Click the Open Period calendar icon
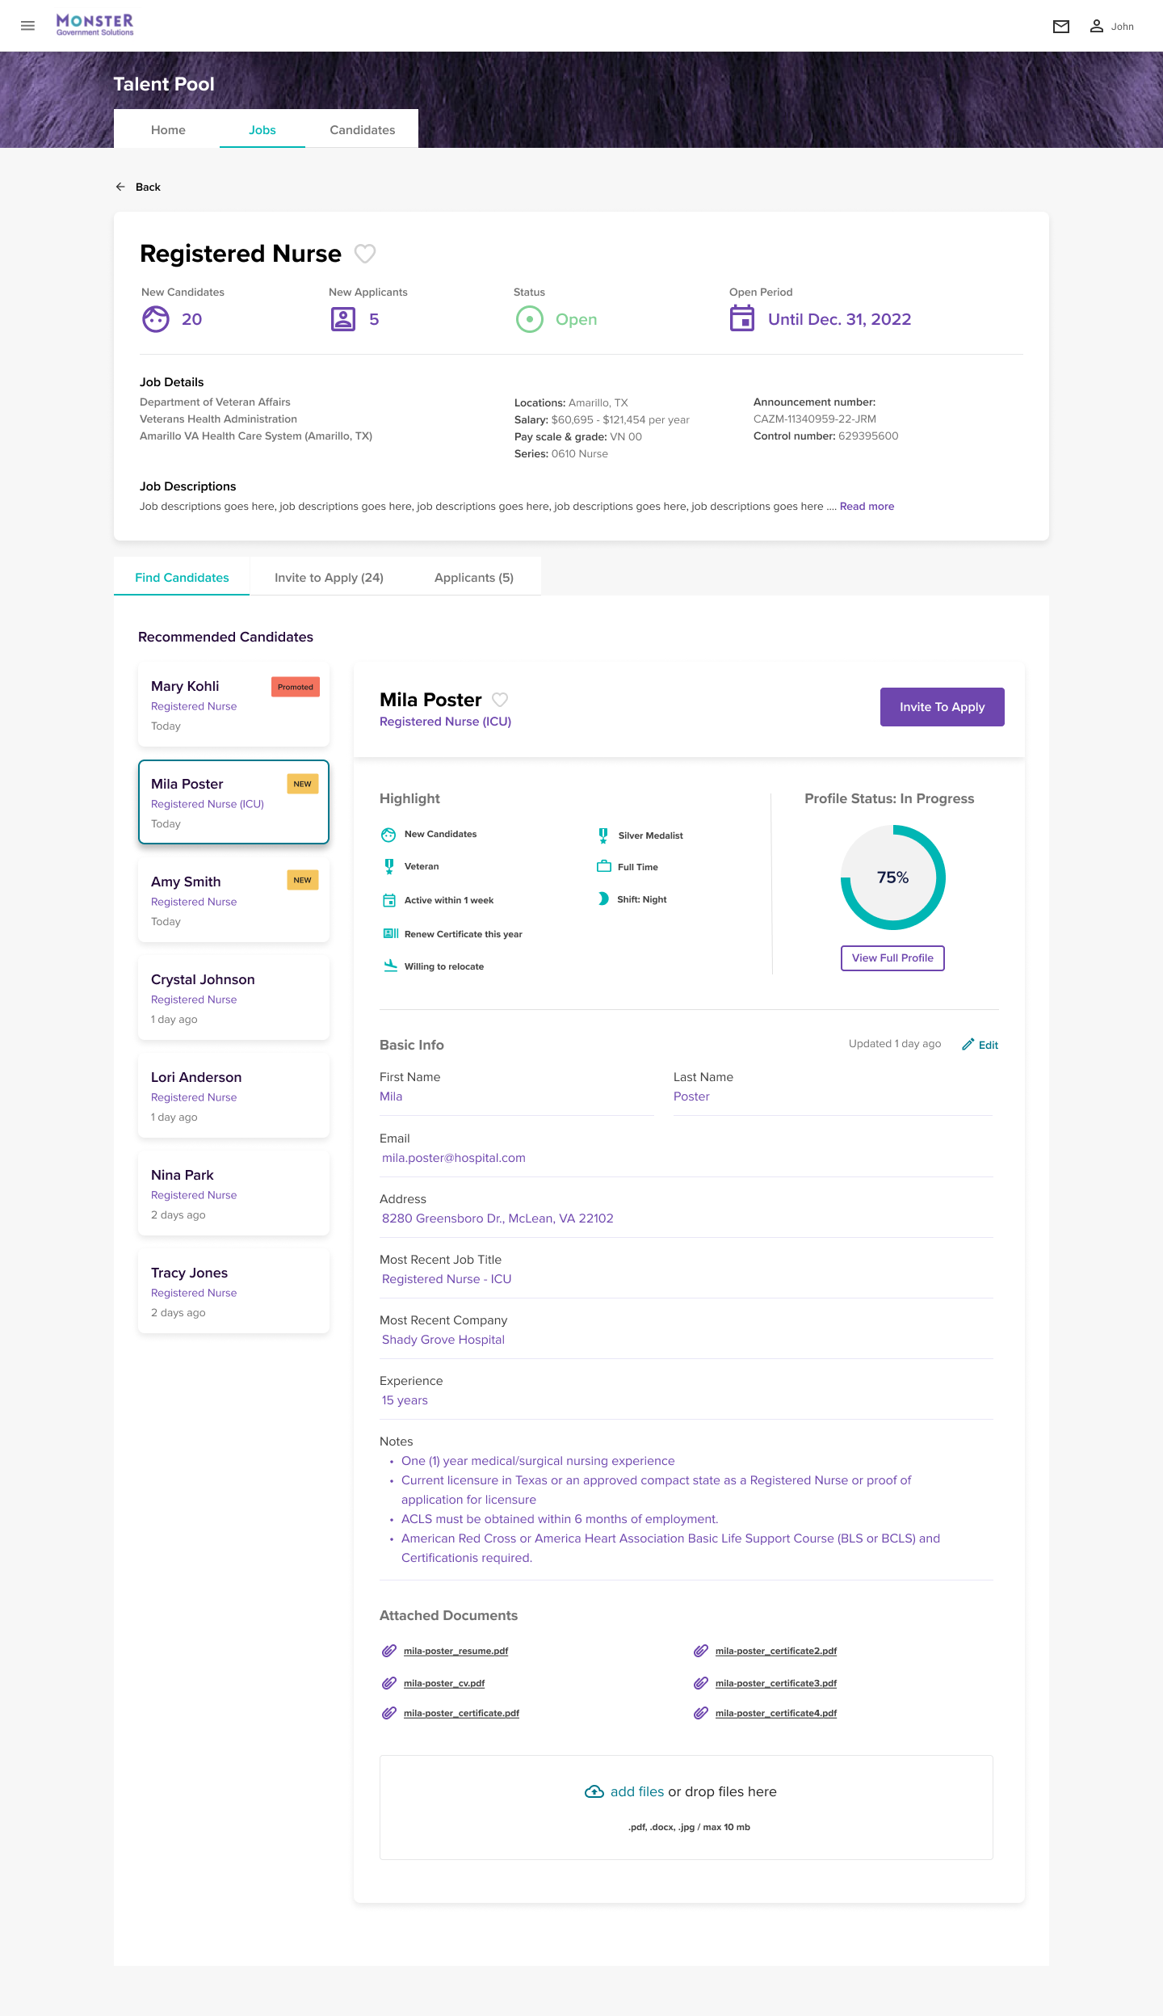Viewport: 1163px width, 2016px height. tap(742, 318)
